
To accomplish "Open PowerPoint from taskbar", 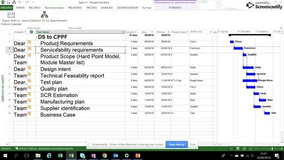I will (138, 156).
